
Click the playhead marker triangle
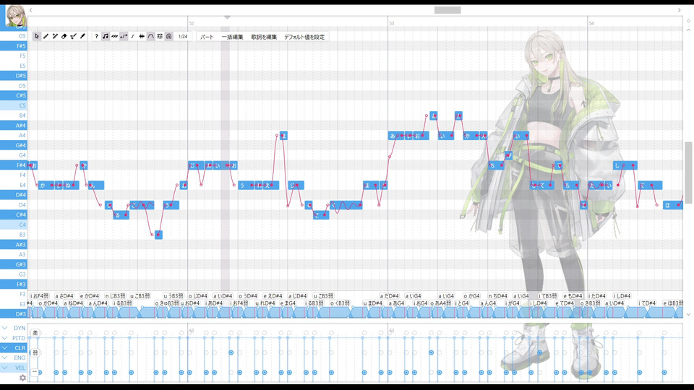[227, 17]
